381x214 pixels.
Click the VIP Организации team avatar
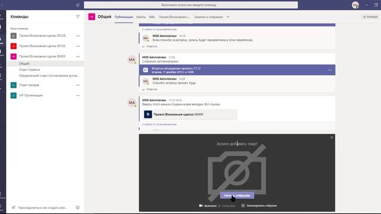[14, 95]
